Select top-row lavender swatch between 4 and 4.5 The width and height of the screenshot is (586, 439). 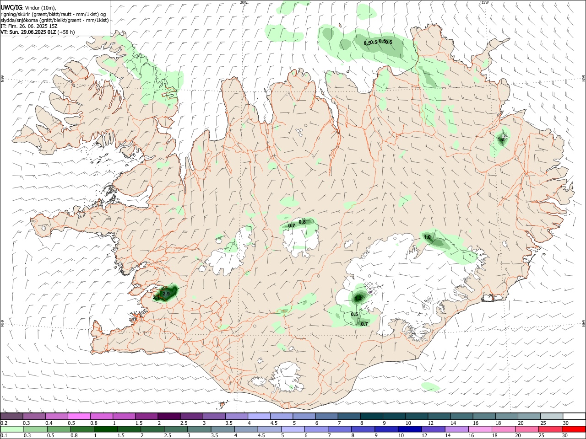[x=259, y=416]
